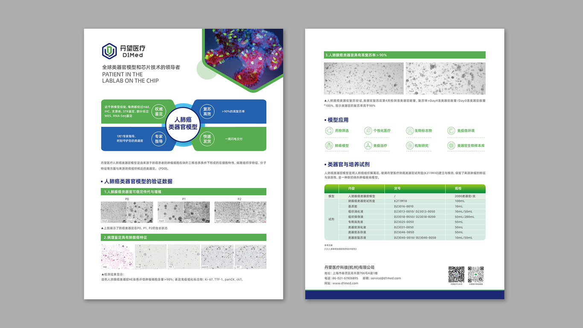This screenshot has height=328, width=583.
Task: Open the P0 Day0 microscope image
Action: (x=114, y=212)
